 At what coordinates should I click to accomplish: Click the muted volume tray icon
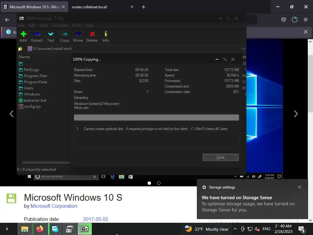(257, 229)
